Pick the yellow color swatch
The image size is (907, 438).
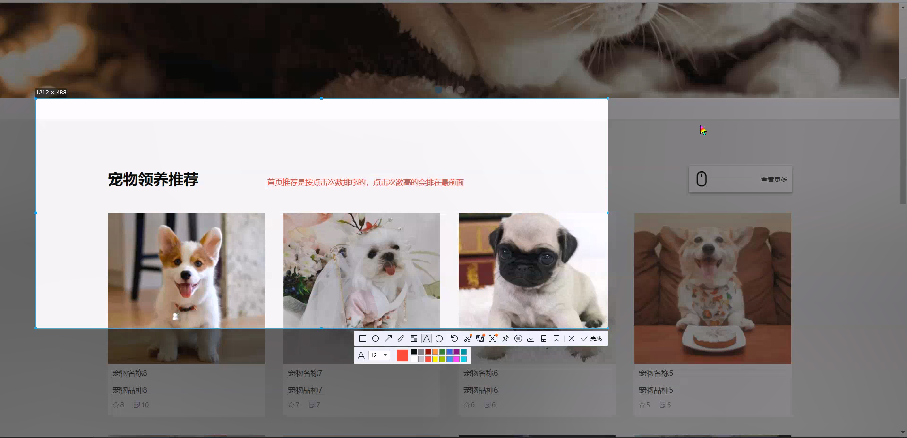tap(435, 359)
